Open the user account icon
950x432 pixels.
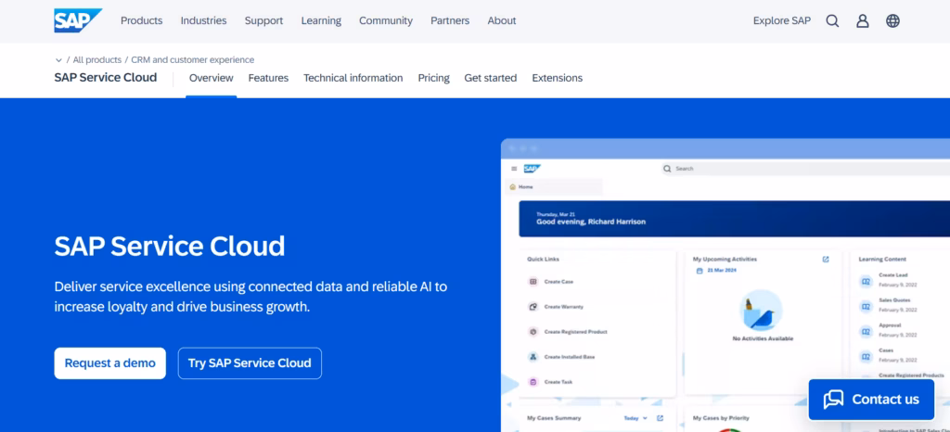pos(862,21)
